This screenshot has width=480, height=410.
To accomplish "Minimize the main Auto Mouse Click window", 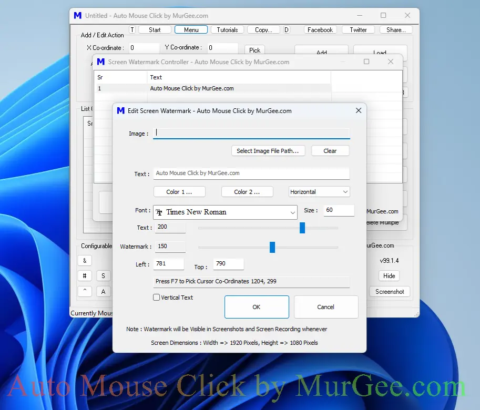I will (360, 15).
